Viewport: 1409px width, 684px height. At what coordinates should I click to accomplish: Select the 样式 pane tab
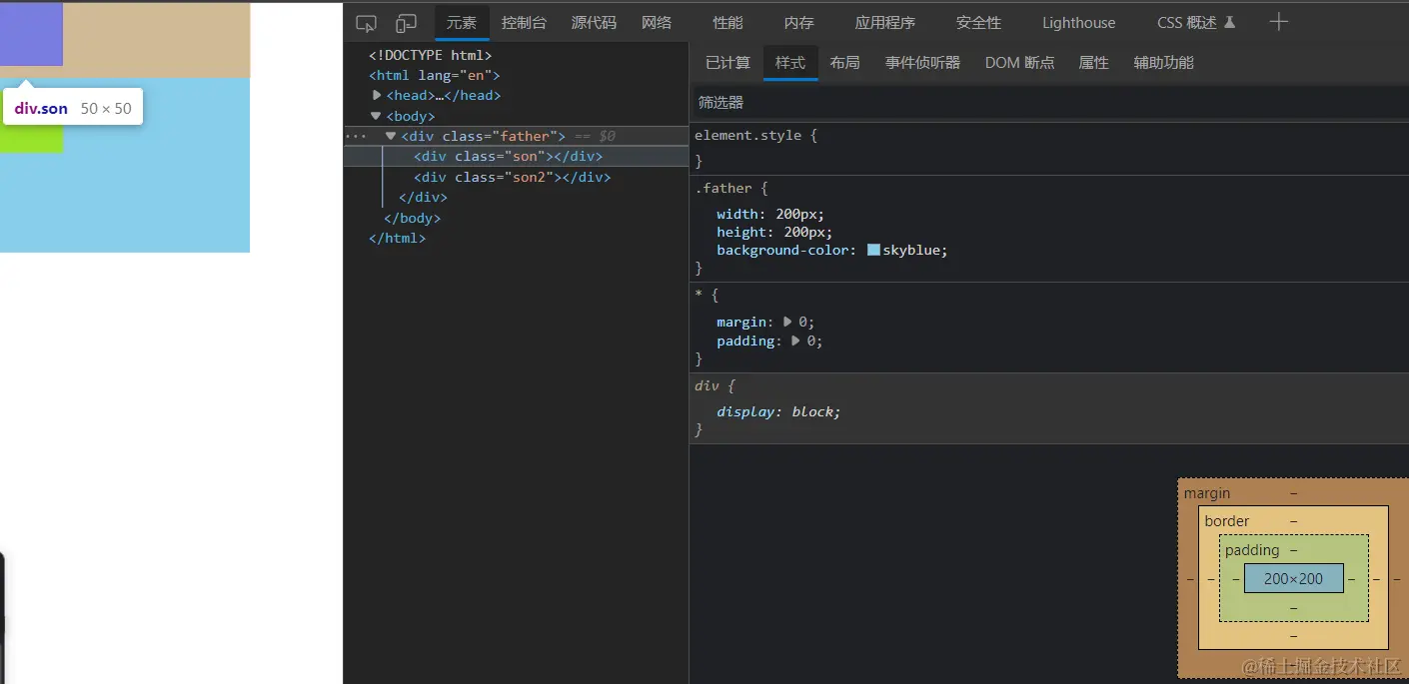790,63
